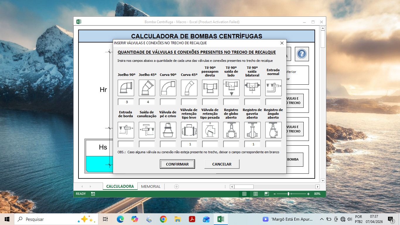Click the Tê 90º passagem direta icon
Viewport: 400px width, 225px height.
[x=210, y=88]
